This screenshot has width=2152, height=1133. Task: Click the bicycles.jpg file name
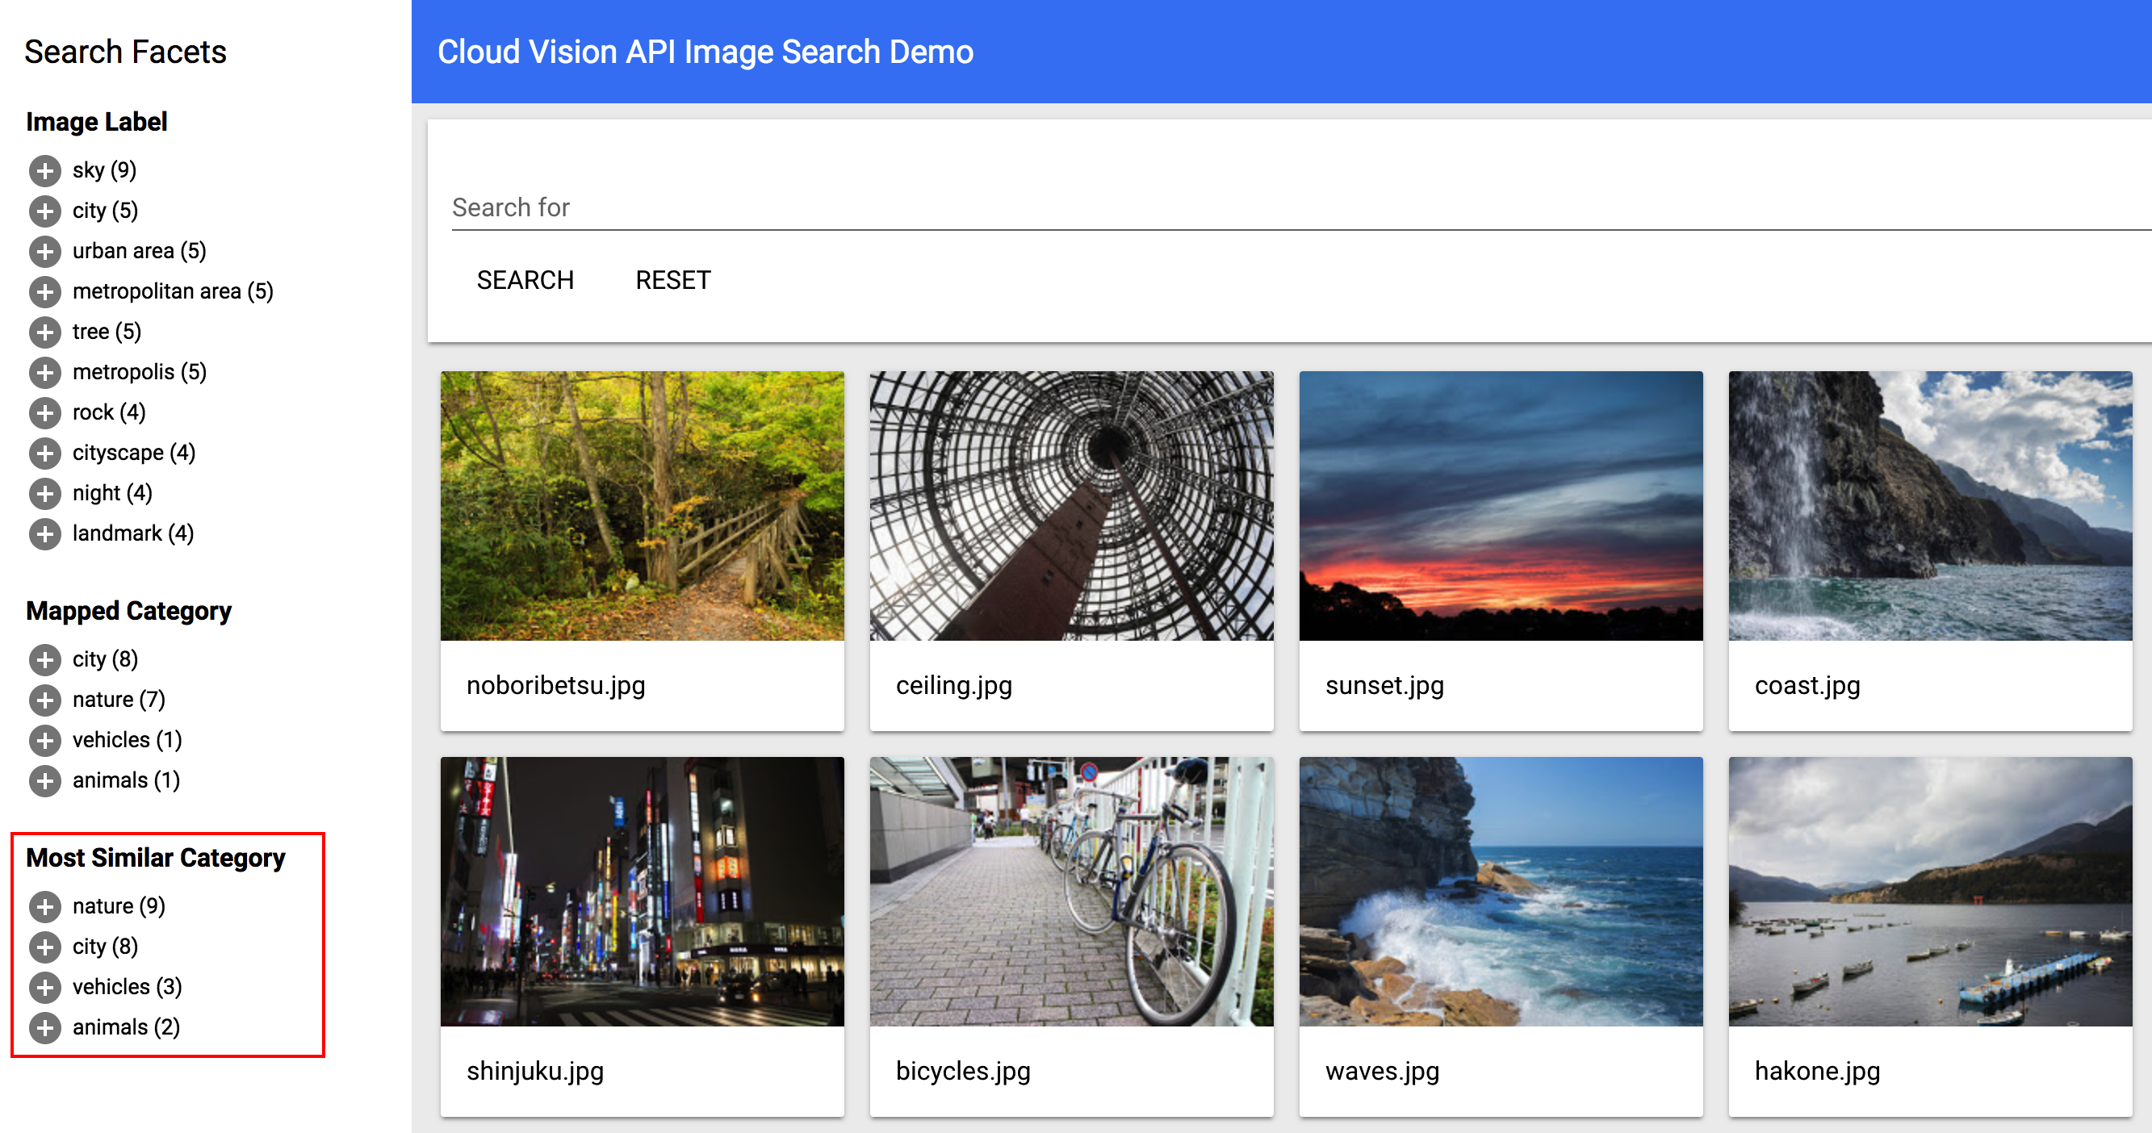[x=963, y=1071]
